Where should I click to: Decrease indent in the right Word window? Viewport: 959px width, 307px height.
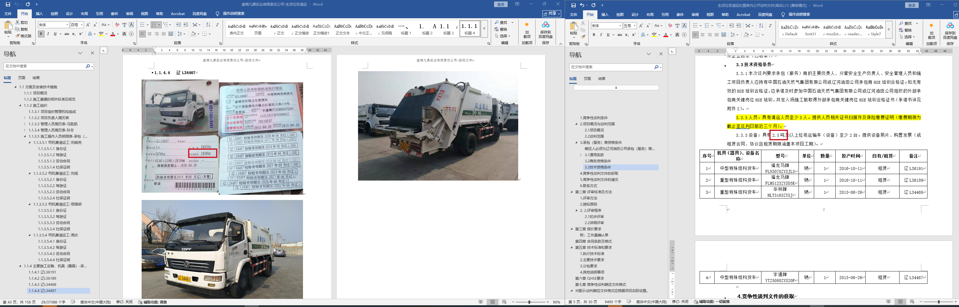click(x=731, y=26)
